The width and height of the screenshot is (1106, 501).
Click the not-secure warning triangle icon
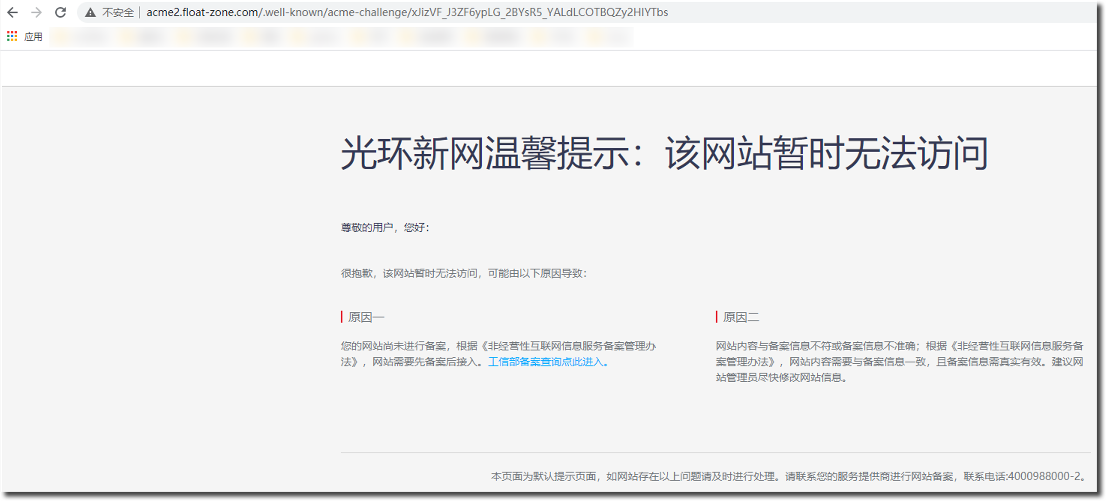point(90,13)
